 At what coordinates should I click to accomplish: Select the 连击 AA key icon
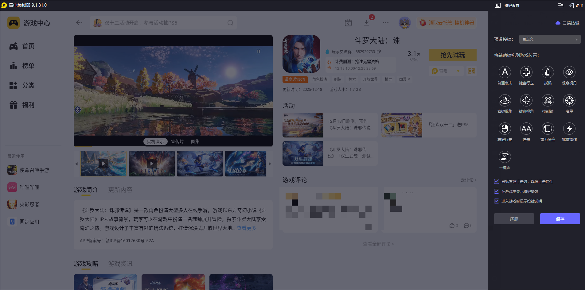(x=526, y=129)
